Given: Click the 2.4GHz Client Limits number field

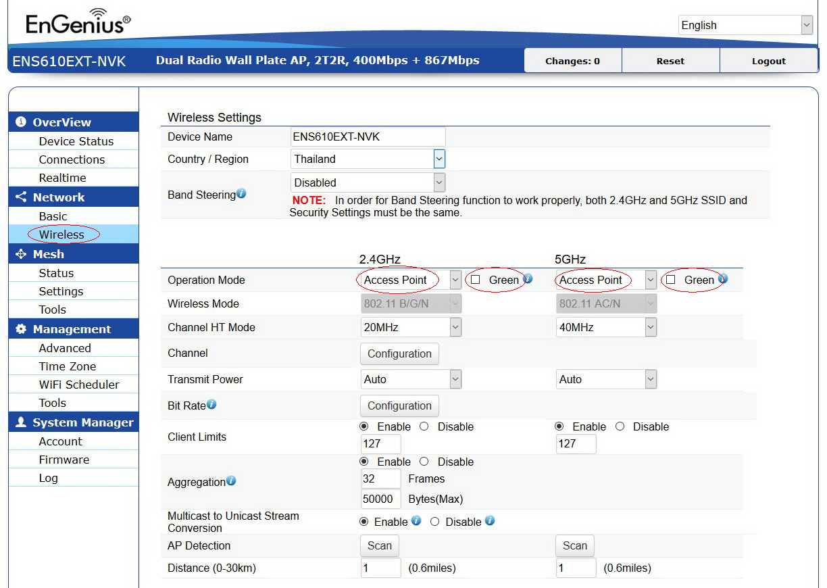Looking at the screenshot, I should tap(380, 444).
